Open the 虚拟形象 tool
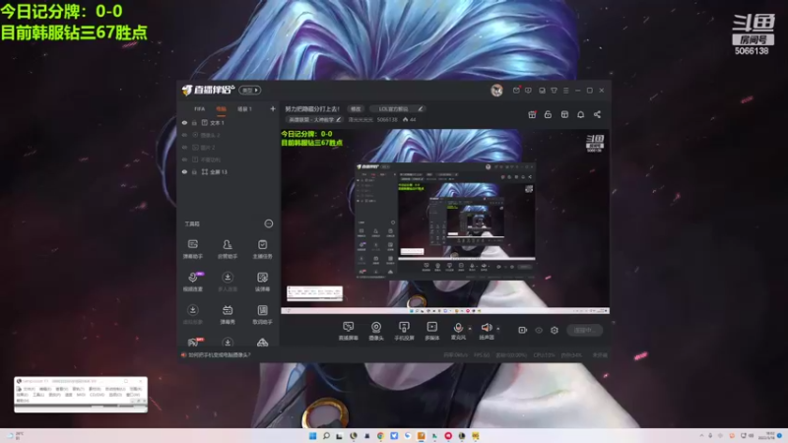This screenshot has height=443, width=788. pyautogui.click(x=192, y=314)
